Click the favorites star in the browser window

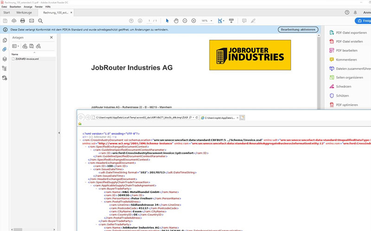[80, 124]
